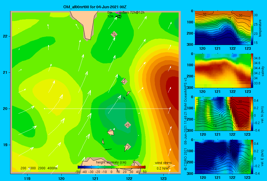267x181 pixels.
Task: Select the map title 'OM_af00nrt00 for 04-Jun-2021 00Z'
Action: click(x=95, y=7)
